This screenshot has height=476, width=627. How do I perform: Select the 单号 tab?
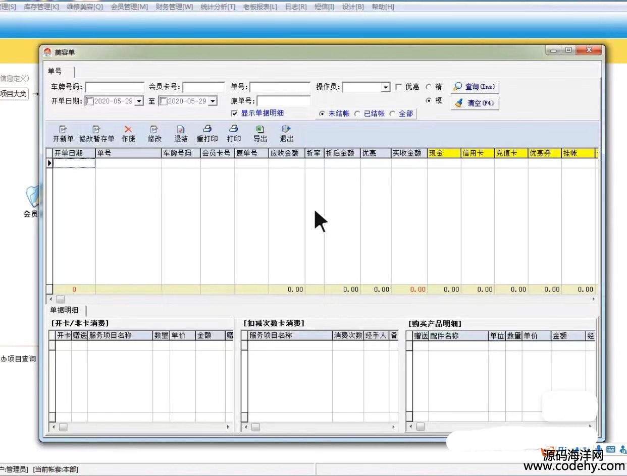[55, 71]
